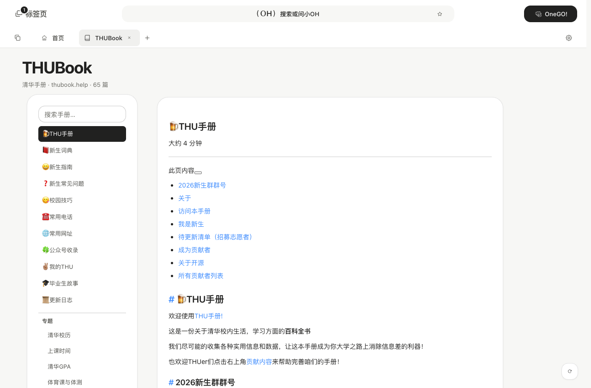Click the OneGO! button

pyautogui.click(x=550, y=14)
